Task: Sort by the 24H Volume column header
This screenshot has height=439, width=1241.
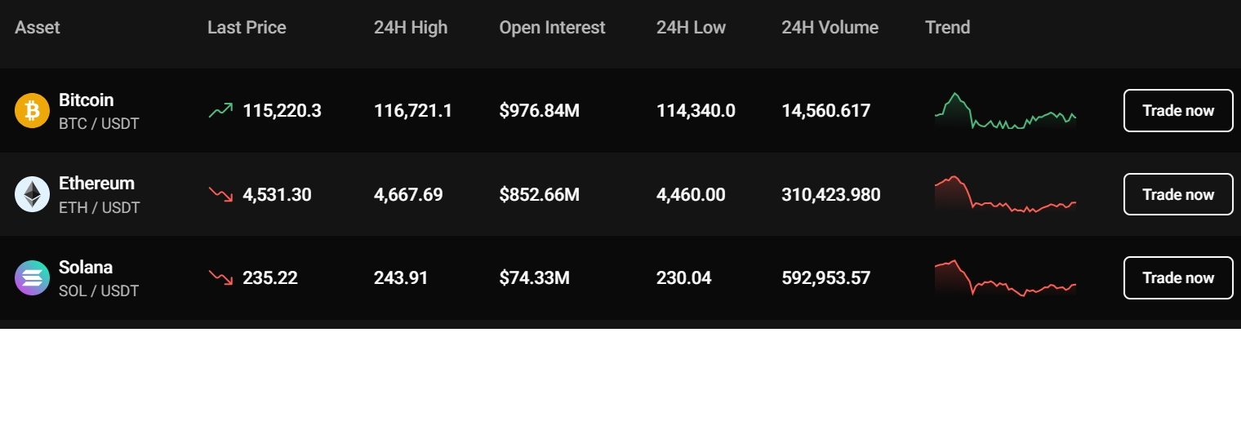Action: pos(830,28)
